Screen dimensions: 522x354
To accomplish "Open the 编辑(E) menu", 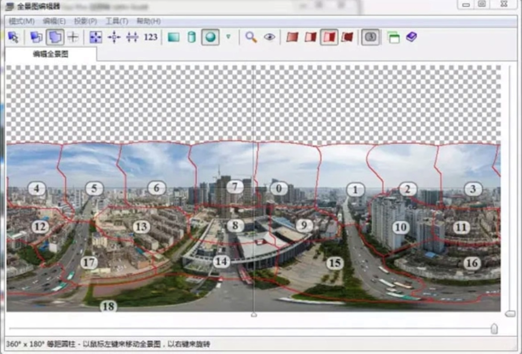I will [54, 21].
